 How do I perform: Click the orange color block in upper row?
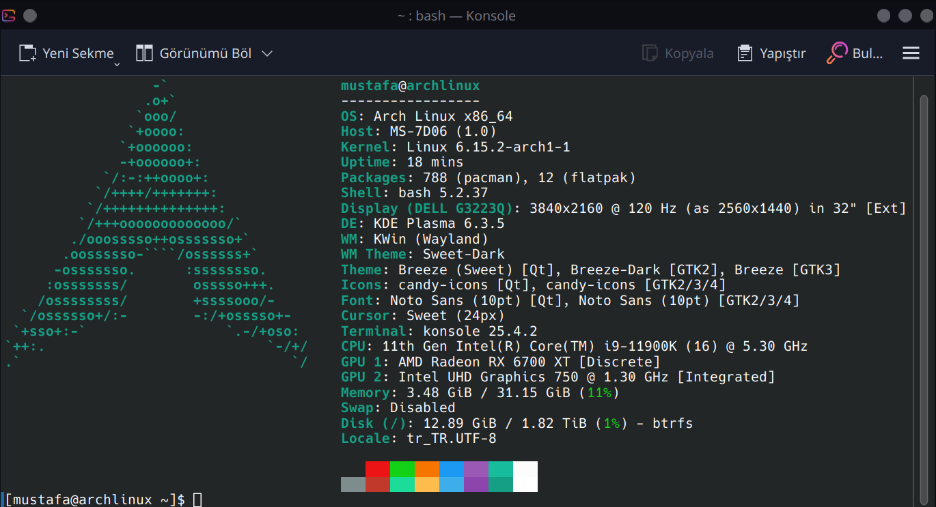tap(427, 469)
